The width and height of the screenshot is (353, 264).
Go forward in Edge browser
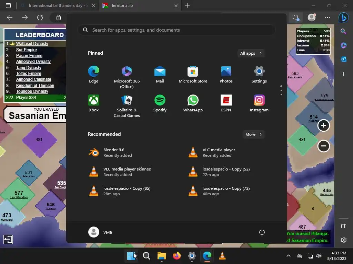click(x=25, y=18)
